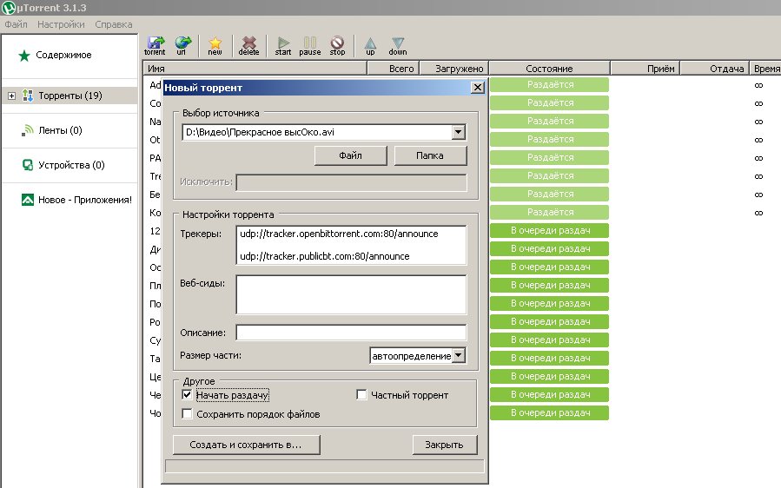This screenshot has height=488, width=781.
Task: Check Сохранить порядок файлов checkbox
Action: [187, 414]
